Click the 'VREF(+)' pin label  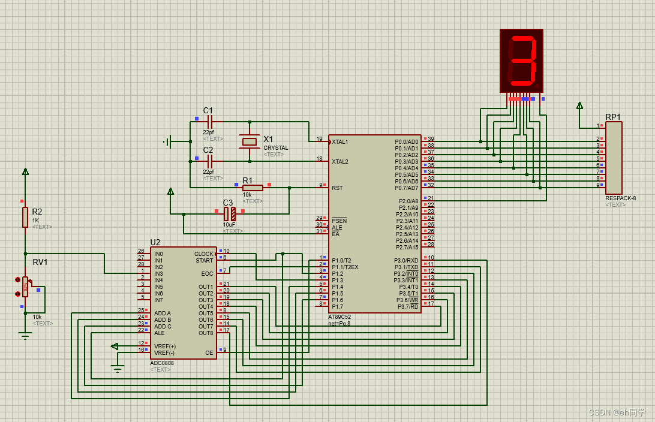point(165,346)
